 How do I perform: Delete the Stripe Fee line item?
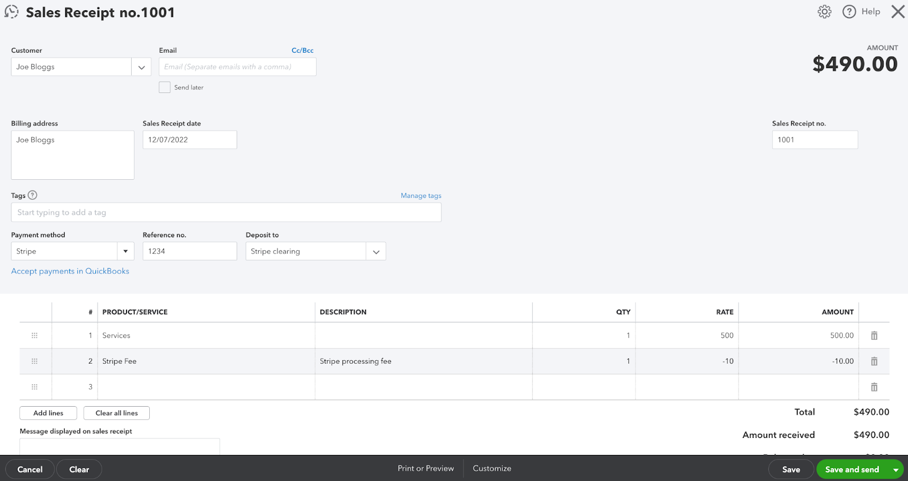(874, 361)
